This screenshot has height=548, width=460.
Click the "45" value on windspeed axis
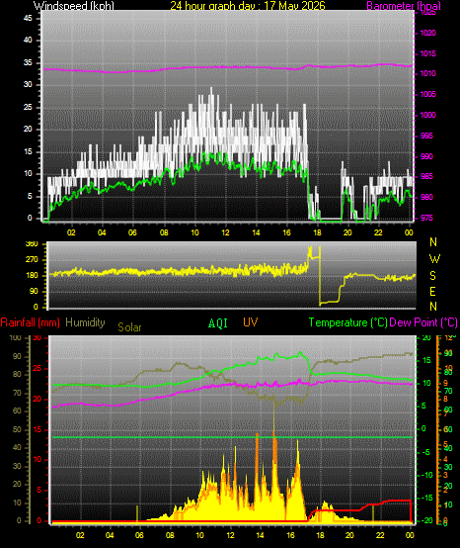click(x=28, y=18)
